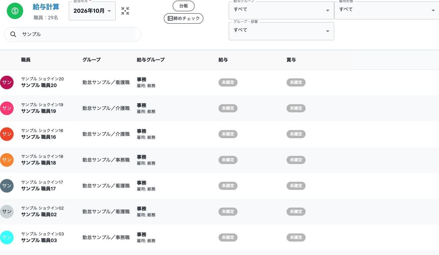Image resolution: width=439 pixels, height=255 pixels.
Task: Click 給与 未確定 badge for 職員18
Action: [x=228, y=160]
